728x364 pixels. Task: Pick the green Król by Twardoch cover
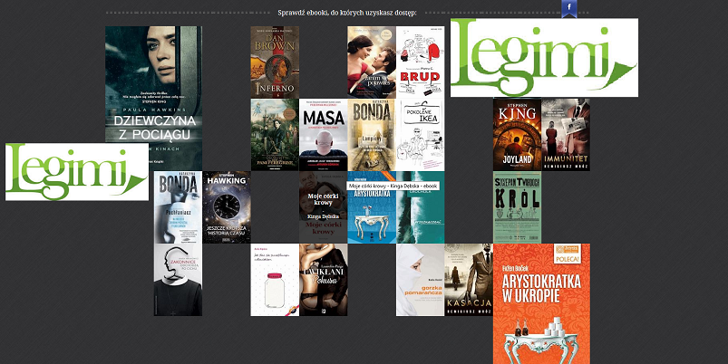pyautogui.click(x=517, y=207)
